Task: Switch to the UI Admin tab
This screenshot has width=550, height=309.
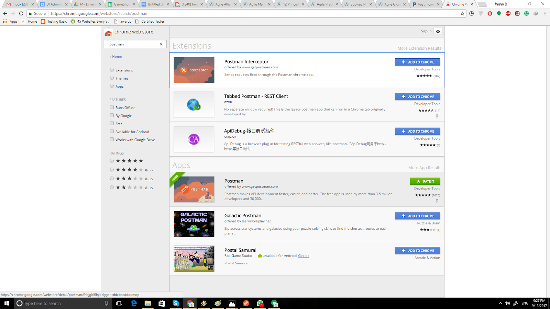Action: [54, 4]
